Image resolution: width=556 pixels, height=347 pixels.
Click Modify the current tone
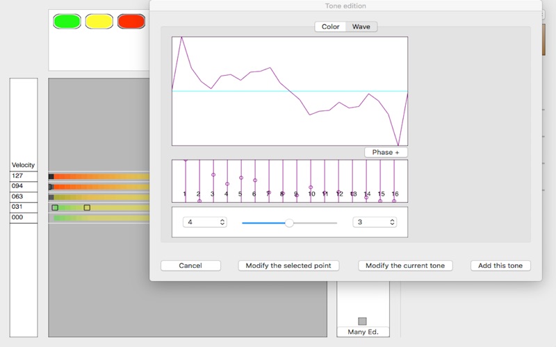coord(405,266)
